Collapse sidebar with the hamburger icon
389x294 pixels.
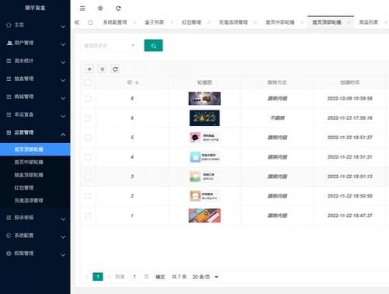point(82,9)
